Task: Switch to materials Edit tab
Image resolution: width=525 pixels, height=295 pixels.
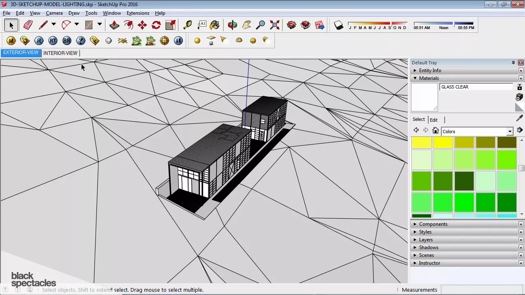Action: click(434, 120)
